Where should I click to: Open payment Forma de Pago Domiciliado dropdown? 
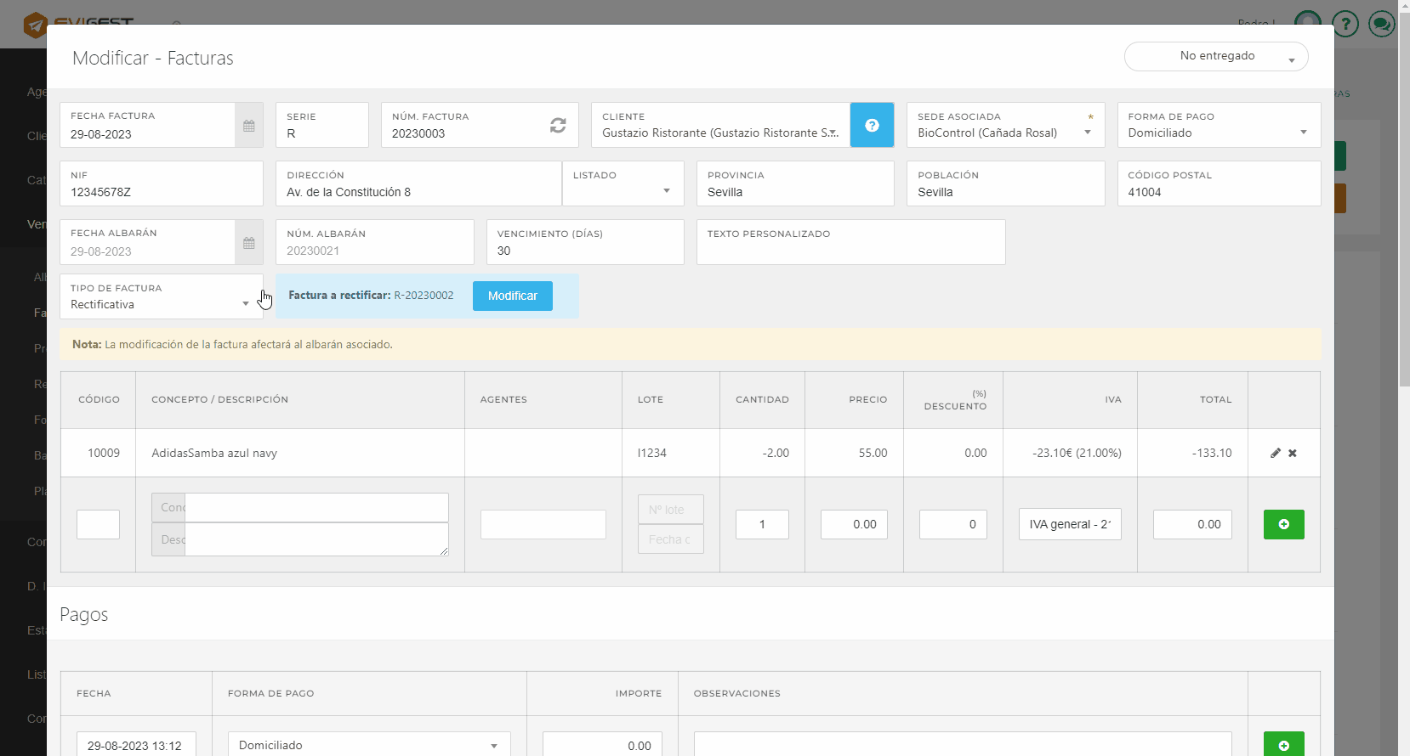coord(368,745)
